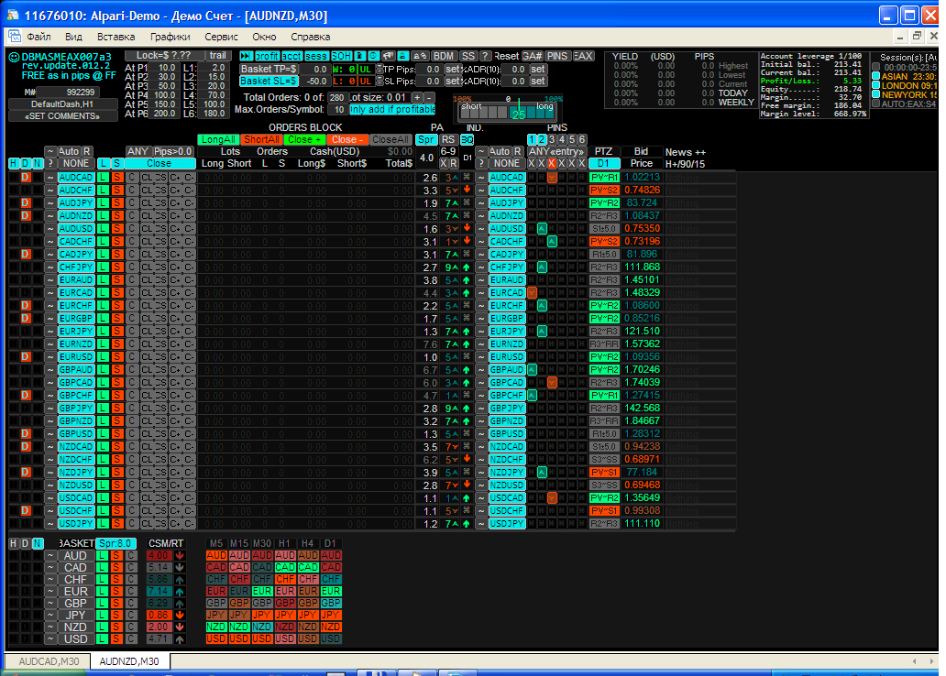Click the tilde icon beside AUD in the basket panel
946x676 pixels.
pos(50,556)
